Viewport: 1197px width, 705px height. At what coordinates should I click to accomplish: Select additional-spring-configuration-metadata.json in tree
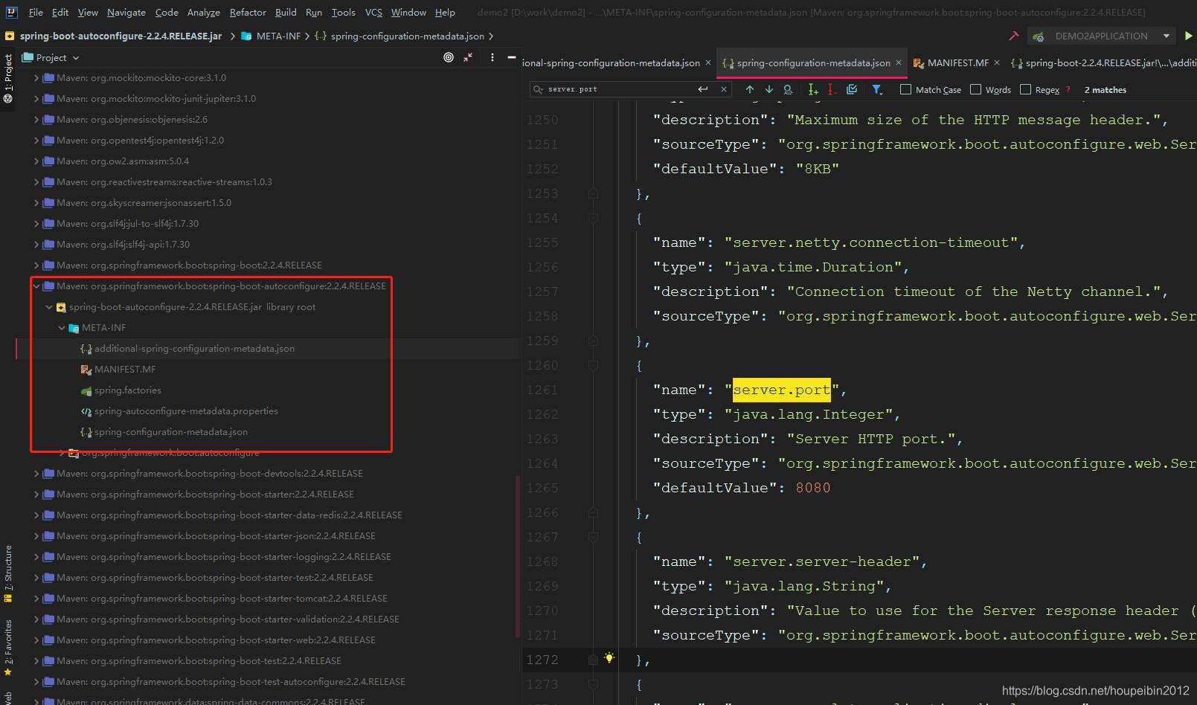[194, 348]
